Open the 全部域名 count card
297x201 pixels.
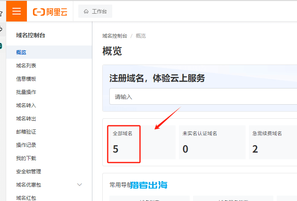click(x=142, y=142)
